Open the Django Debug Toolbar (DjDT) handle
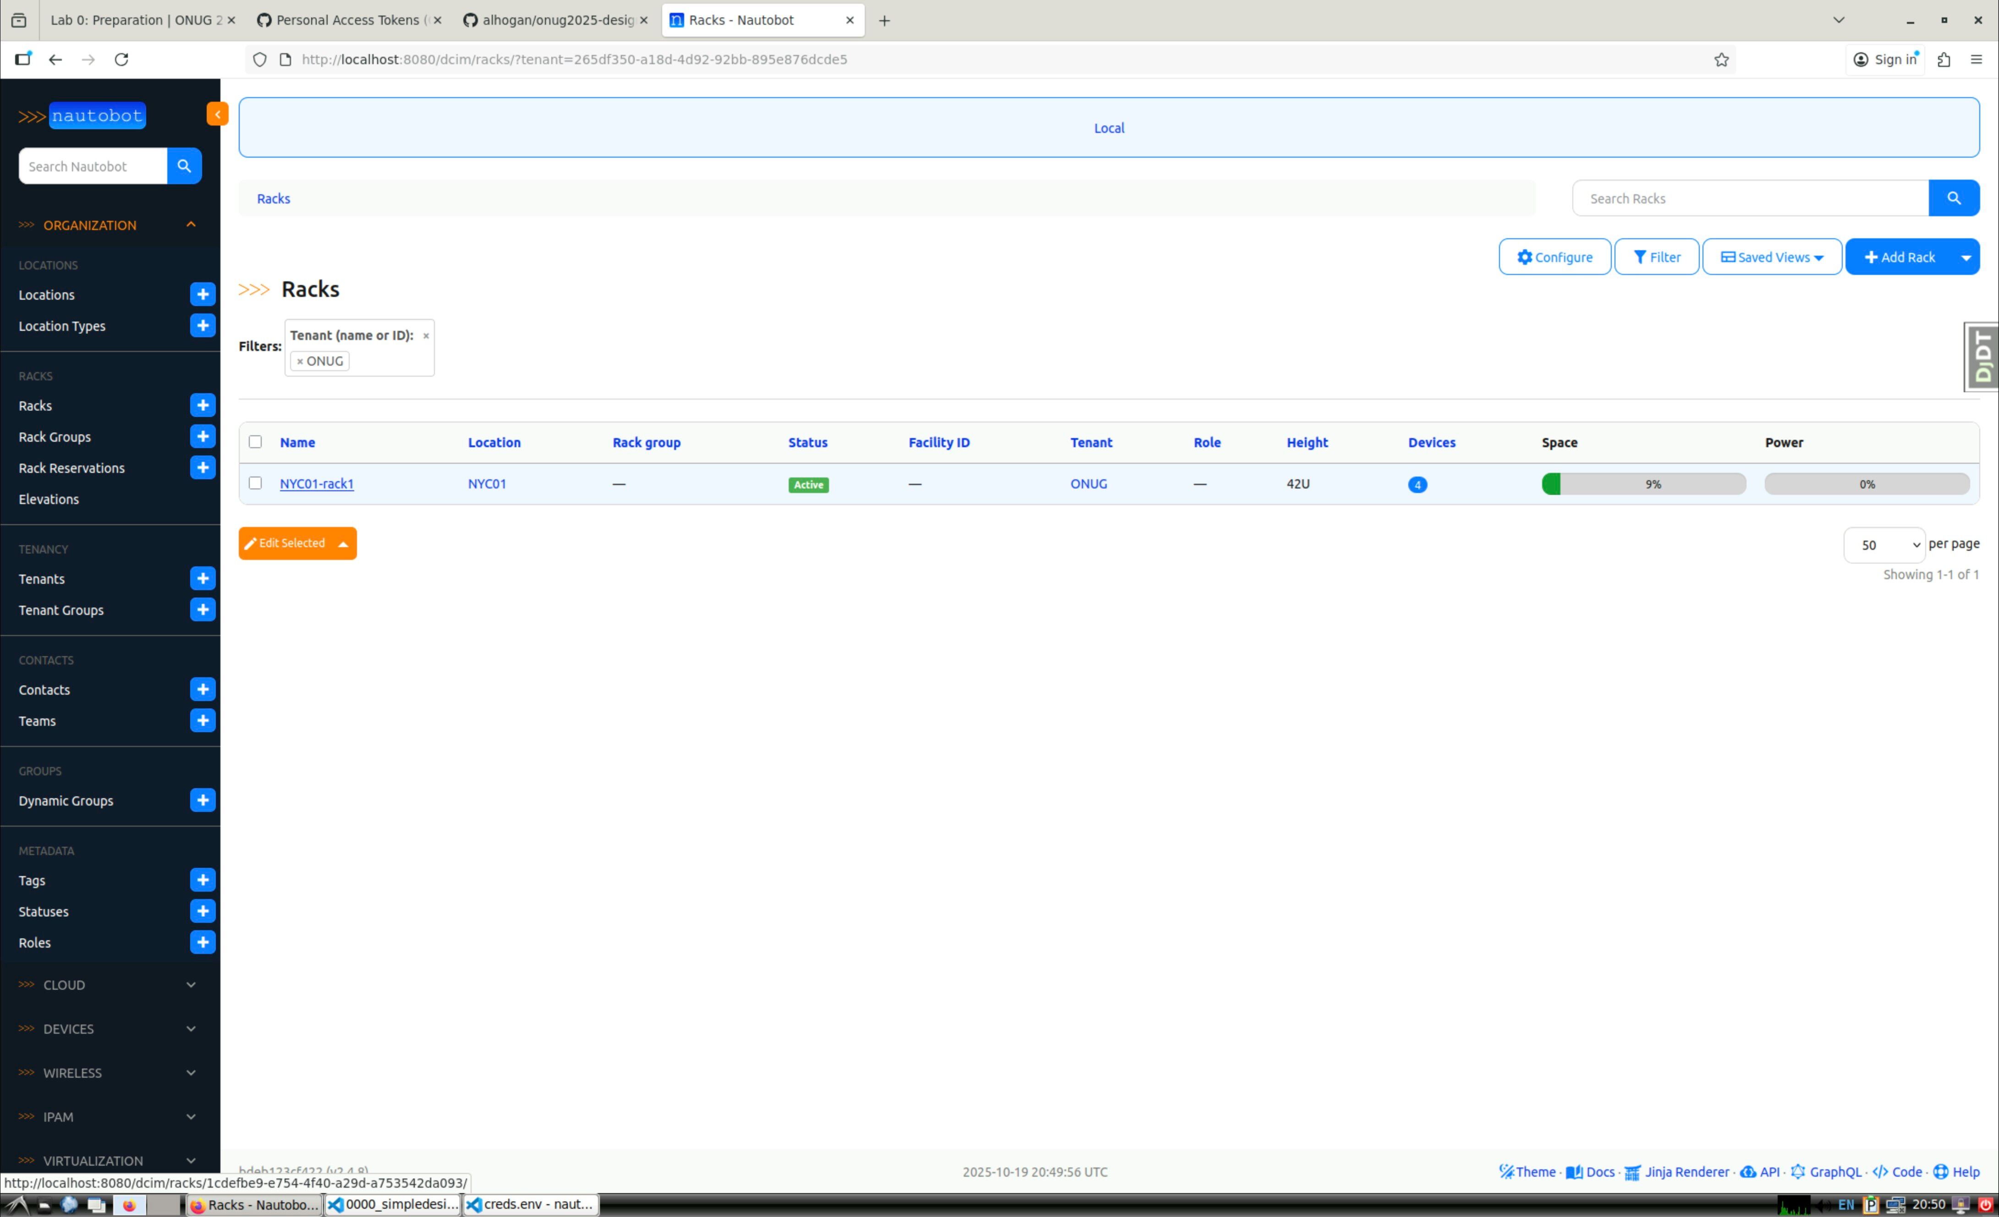 (x=1982, y=357)
